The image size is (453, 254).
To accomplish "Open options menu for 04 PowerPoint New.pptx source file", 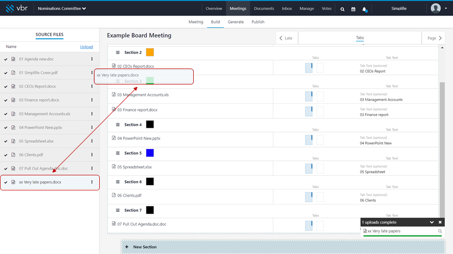I will coord(92,127).
